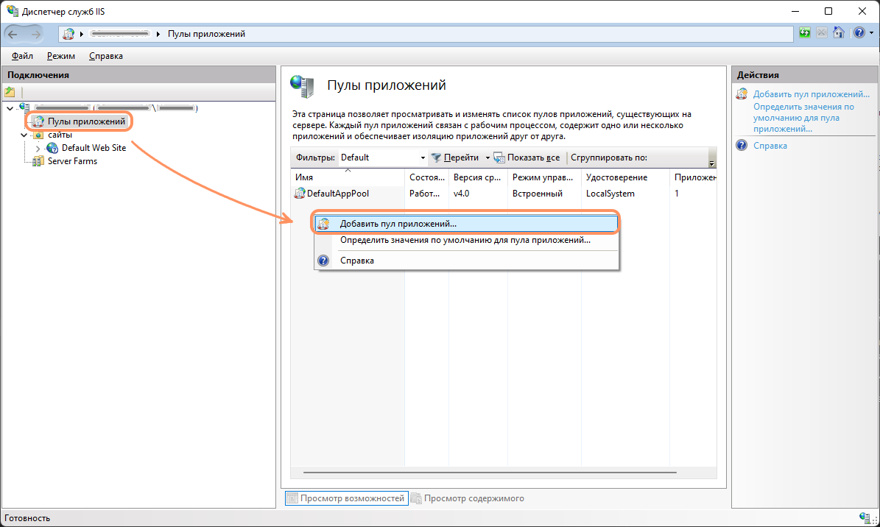Select Server Farms in the connections tree
Viewport: 880px width, 527px height.
tap(72, 161)
